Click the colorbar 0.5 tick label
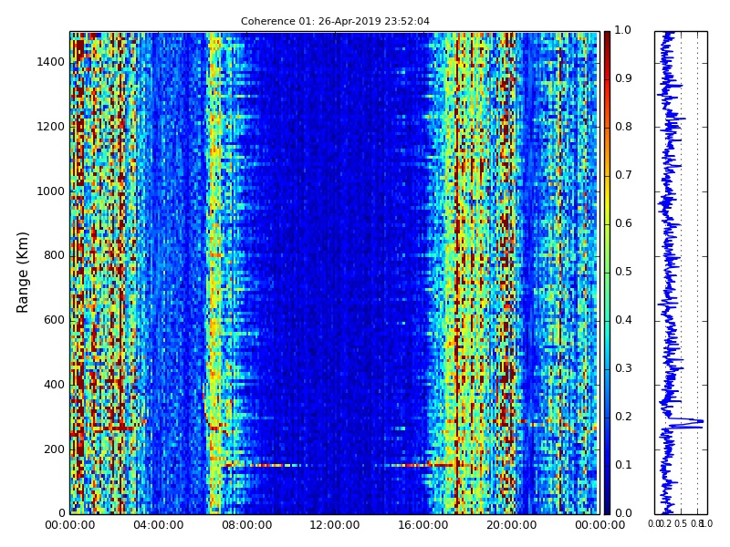730x547 pixels. click(623, 272)
